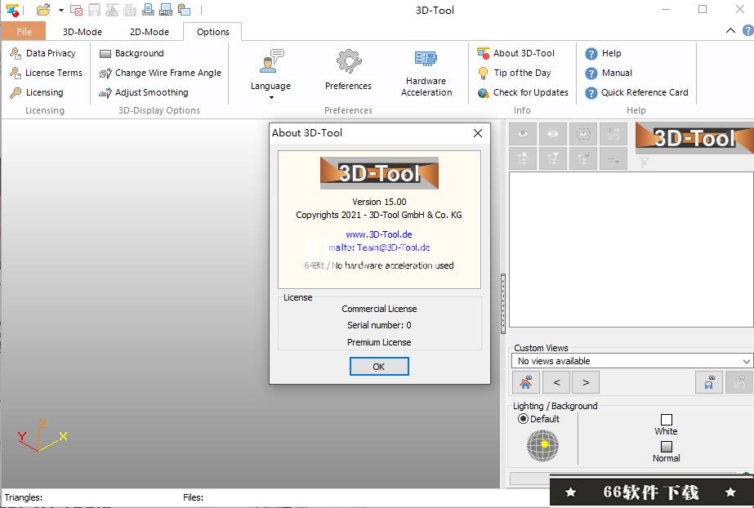
Task: Click the XYZ coordinate axes in the viewport
Action: pos(42,436)
